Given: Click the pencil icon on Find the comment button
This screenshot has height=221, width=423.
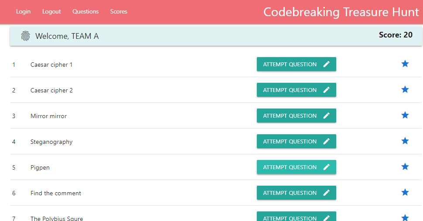Looking at the screenshot, I should point(327,193).
